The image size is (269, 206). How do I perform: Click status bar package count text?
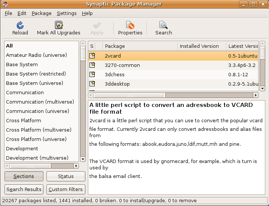[x=100, y=200]
